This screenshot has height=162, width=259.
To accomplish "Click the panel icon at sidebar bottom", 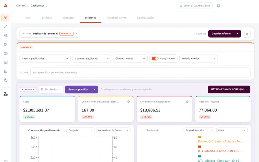I will [6, 161].
